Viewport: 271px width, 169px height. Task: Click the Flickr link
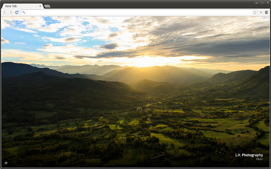[x=260, y=159]
